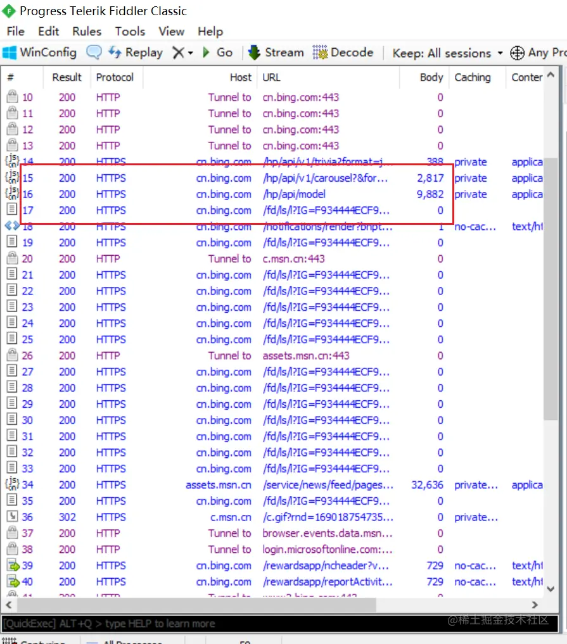Select body size 2,817 cell
The image size is (567, 644).
(430, 178)
